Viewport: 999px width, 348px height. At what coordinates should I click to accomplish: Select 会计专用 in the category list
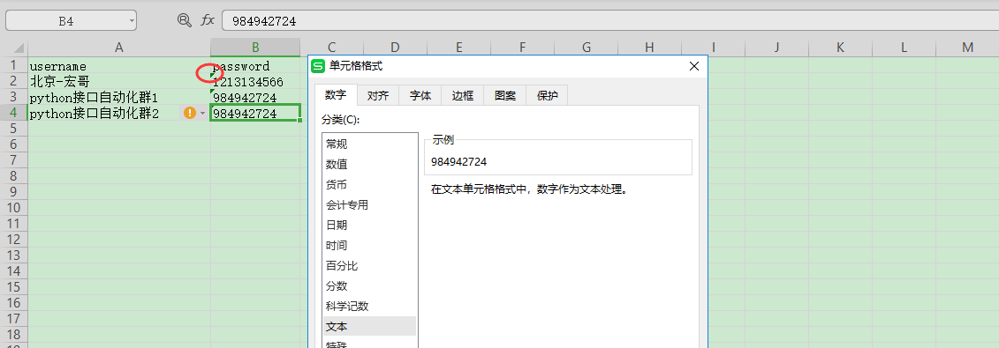(x=369, y=205)
